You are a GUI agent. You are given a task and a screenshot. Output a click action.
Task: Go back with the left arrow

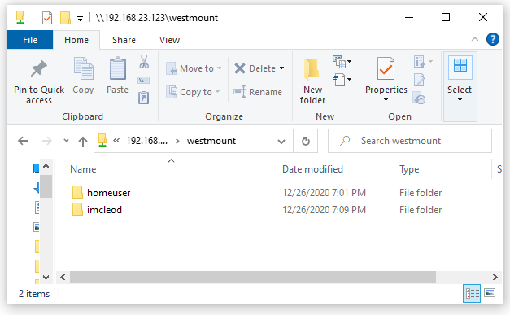click(x=23, y=141)
